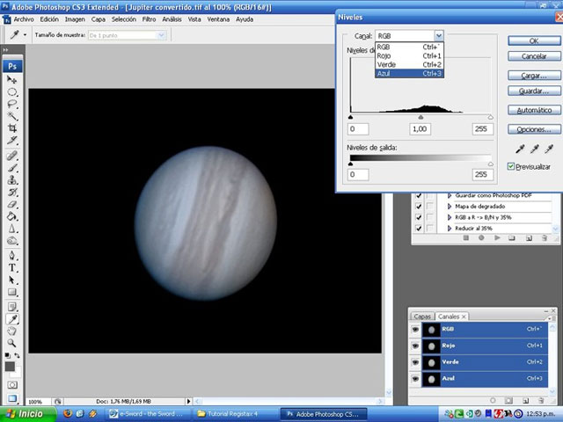Screen dimensions: 563x422
Task: Select the Move tool in the toolbox
Action: click(x=12, y=79)
